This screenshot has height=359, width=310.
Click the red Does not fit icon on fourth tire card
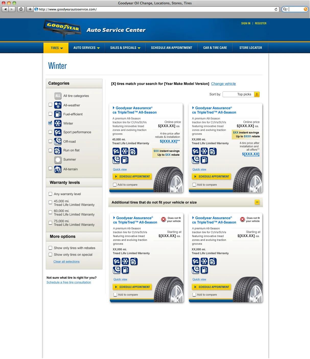[x=243, y=219]
